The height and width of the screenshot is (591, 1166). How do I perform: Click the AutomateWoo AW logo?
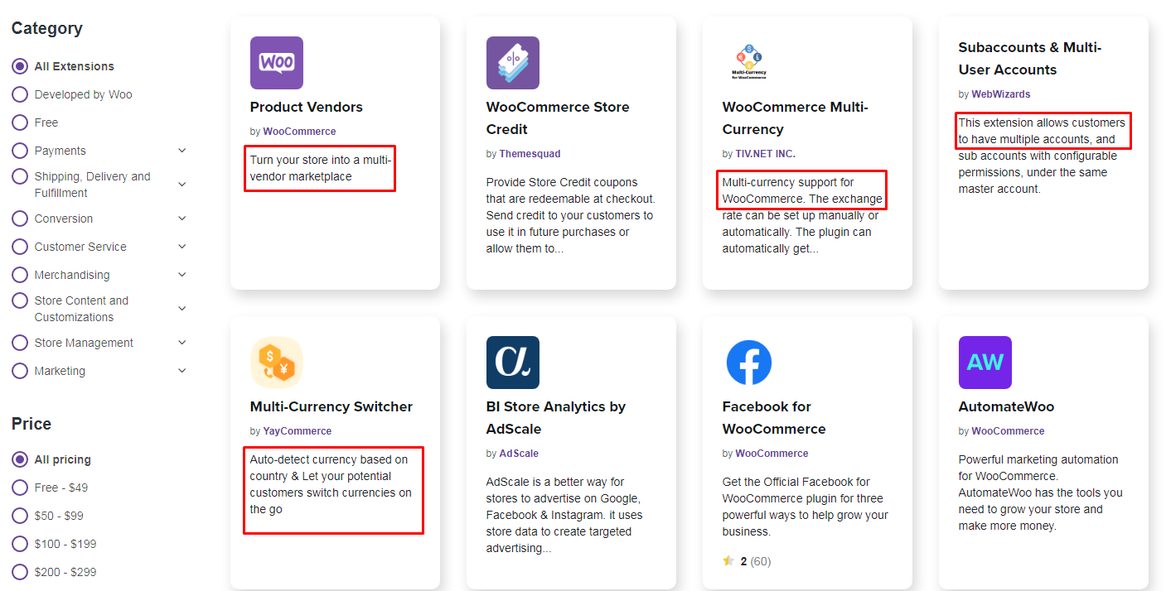click(985, 363)
